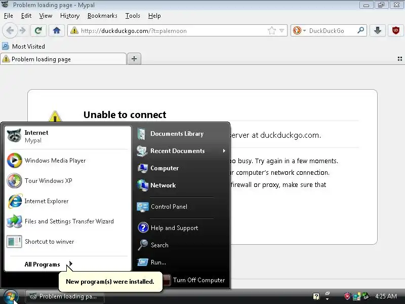Open the Downloads arrow button

pyautogui.click(x=377, y=30)
